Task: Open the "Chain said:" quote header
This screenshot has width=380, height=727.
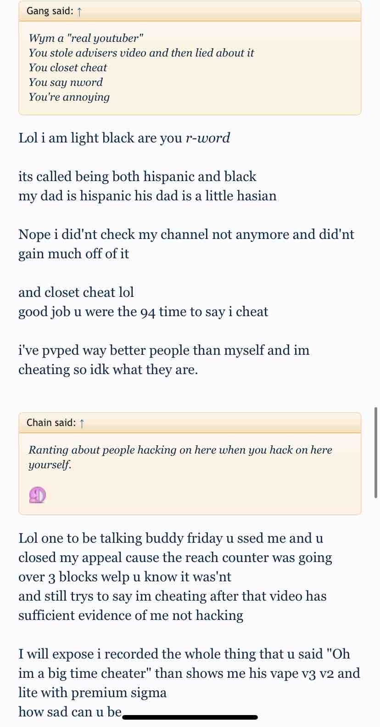Action: click(x=190, y=423)
